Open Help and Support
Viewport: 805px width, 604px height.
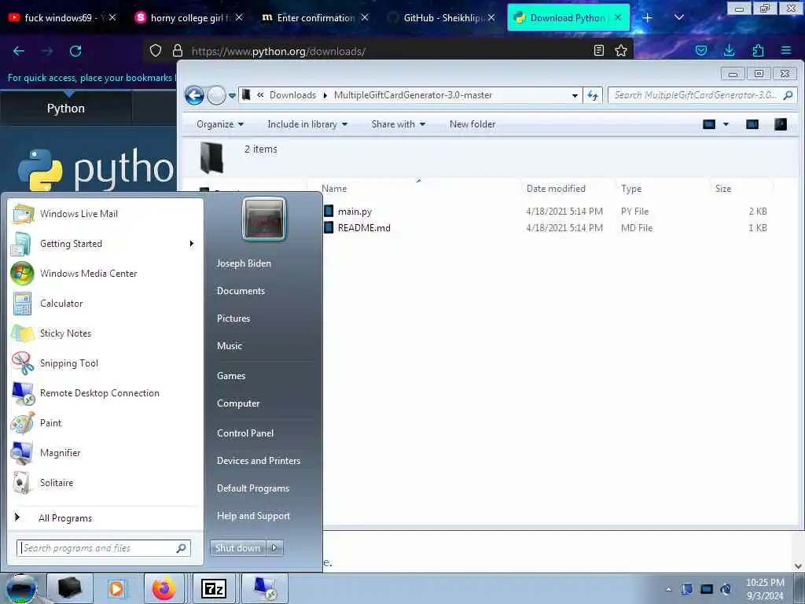coord(253,516)
